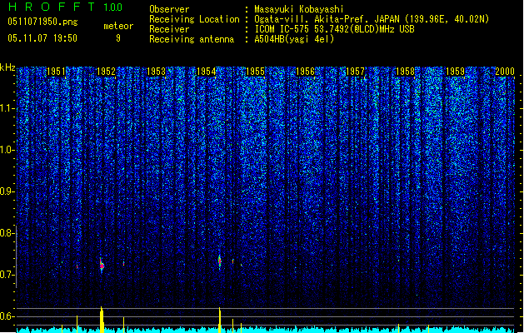The width and height of the screenshot is (524, 333).
Task: Click the Receiving antenna label
Action: click(192, 39)
